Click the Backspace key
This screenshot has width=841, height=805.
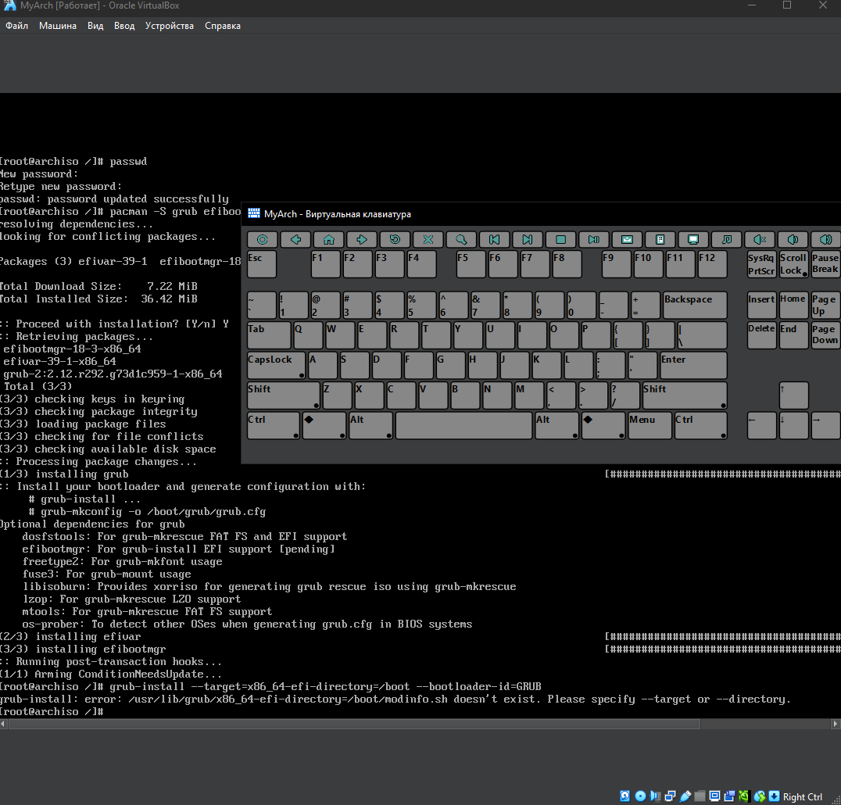point(695,305)
